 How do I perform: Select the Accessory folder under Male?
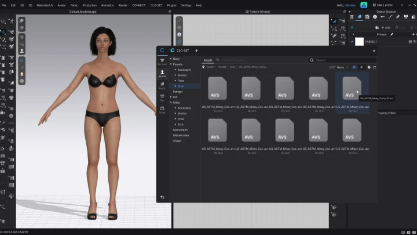[x=184, y=108]
